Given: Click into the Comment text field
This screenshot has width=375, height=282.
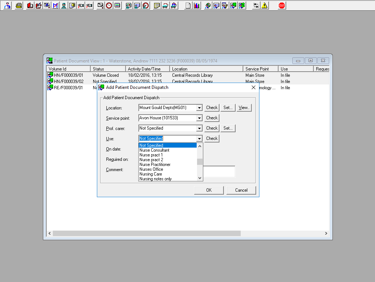Looking at the screenshot, I should tap(219, 171).
